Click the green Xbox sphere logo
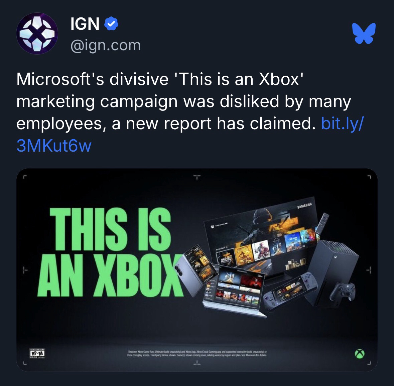394x386 pixels. 360,354
